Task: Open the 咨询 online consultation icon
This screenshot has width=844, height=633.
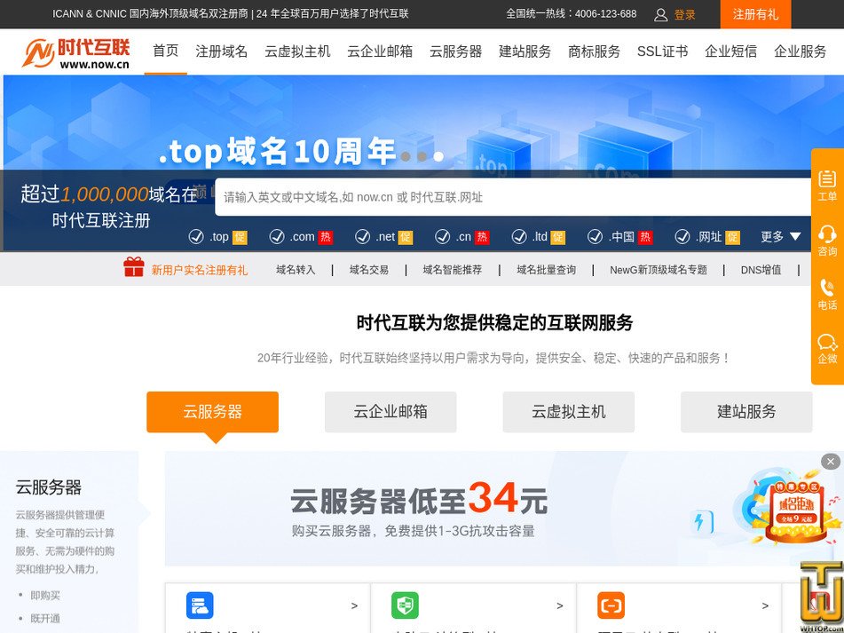Action: pos(827,240)
